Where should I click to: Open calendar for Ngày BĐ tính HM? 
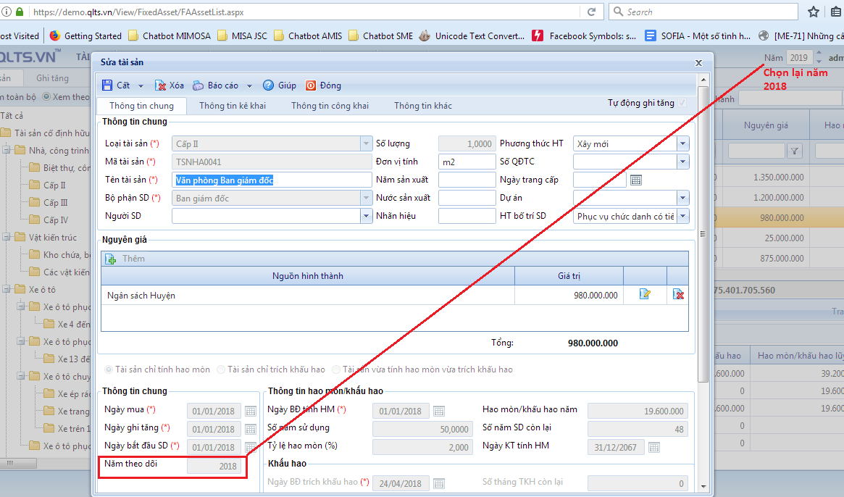(x=439, y=412)
